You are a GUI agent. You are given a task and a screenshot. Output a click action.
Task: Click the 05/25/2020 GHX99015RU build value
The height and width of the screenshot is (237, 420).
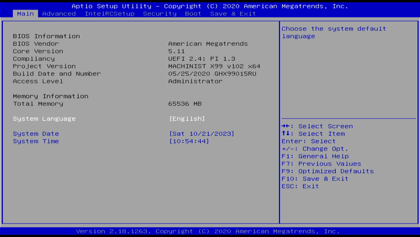[x=212, y=74]
